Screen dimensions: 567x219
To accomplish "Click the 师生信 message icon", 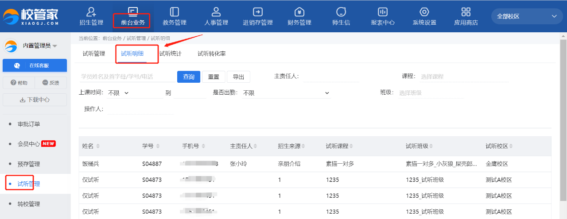I will [x=341, y=12].
